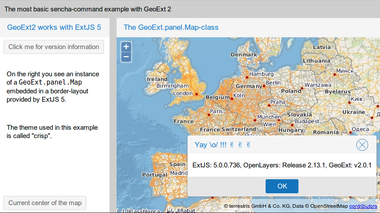Click the GeoExt2 works with ExtJS 5 header
The width and height of the screenshot is (380, 213).
coord(54,27)
